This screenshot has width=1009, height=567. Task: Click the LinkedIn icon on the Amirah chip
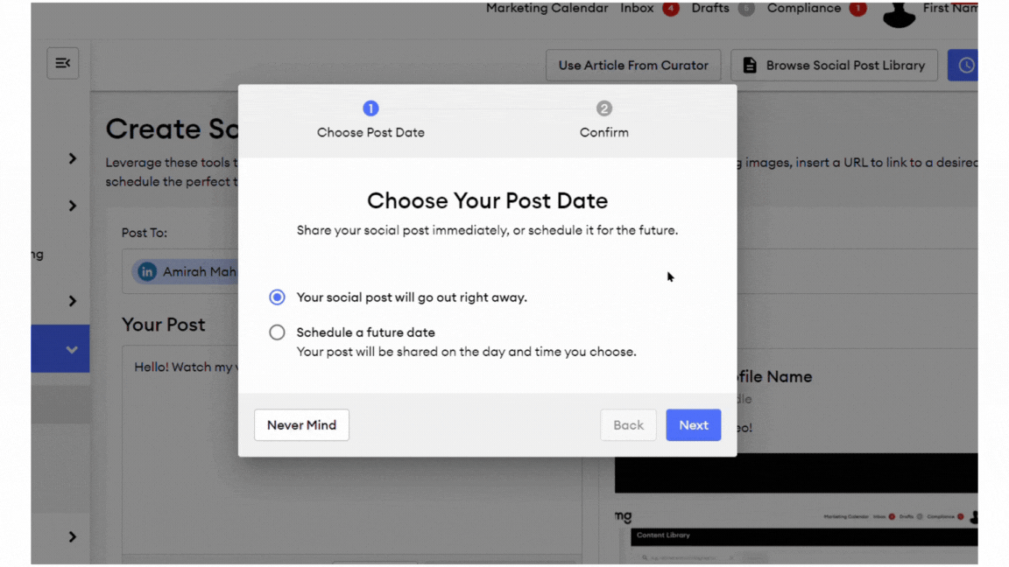point(147,272)
